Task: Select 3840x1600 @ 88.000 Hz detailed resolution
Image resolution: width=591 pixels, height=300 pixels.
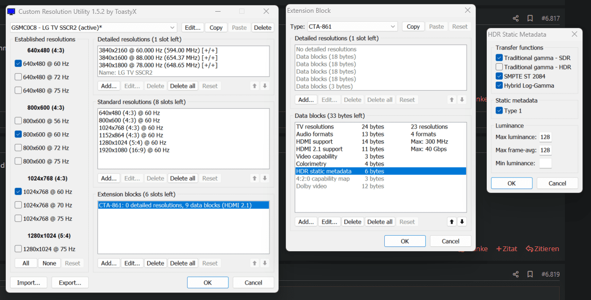Action: 183,57
